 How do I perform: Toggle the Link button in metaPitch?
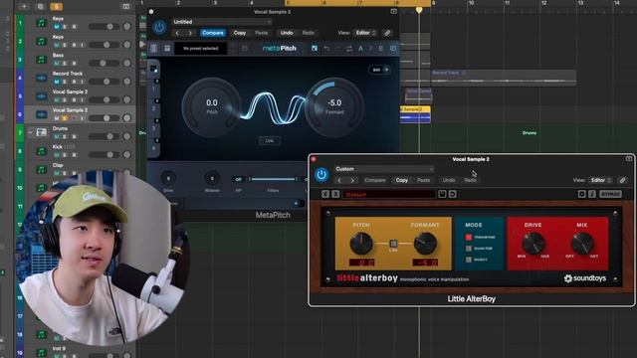(x=270, y=140)
